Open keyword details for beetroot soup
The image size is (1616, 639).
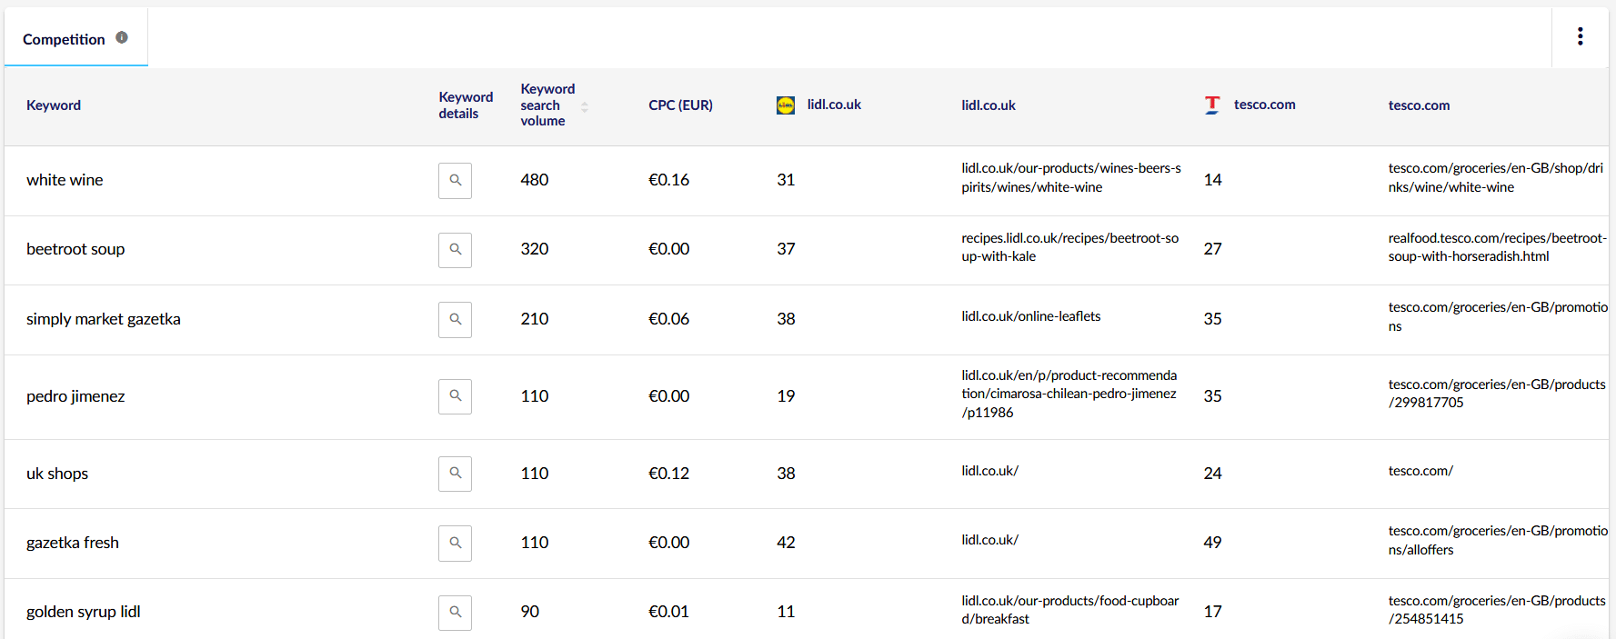pyautogui.click(x=455, y=250)
